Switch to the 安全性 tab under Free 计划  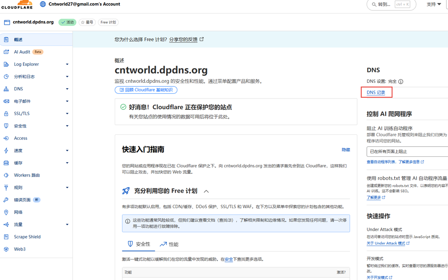(x=138, y=244)
